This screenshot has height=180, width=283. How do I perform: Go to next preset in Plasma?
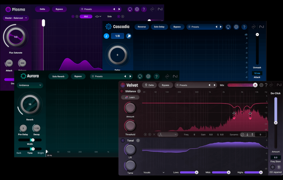point(119,9)
